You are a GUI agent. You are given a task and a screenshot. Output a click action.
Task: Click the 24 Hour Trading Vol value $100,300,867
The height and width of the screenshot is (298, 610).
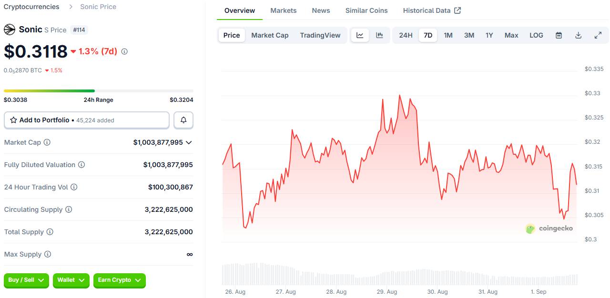[x=171, y=187]
